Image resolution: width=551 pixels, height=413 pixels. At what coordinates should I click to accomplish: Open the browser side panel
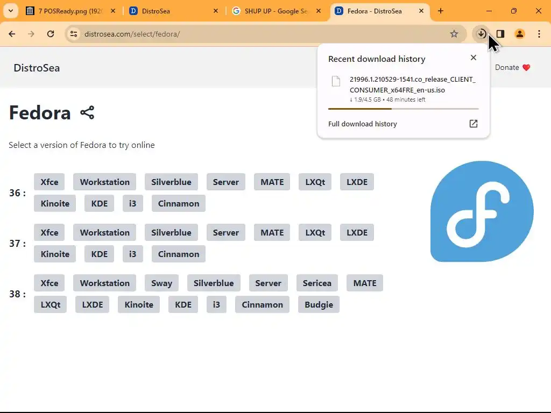pos(500,34)
